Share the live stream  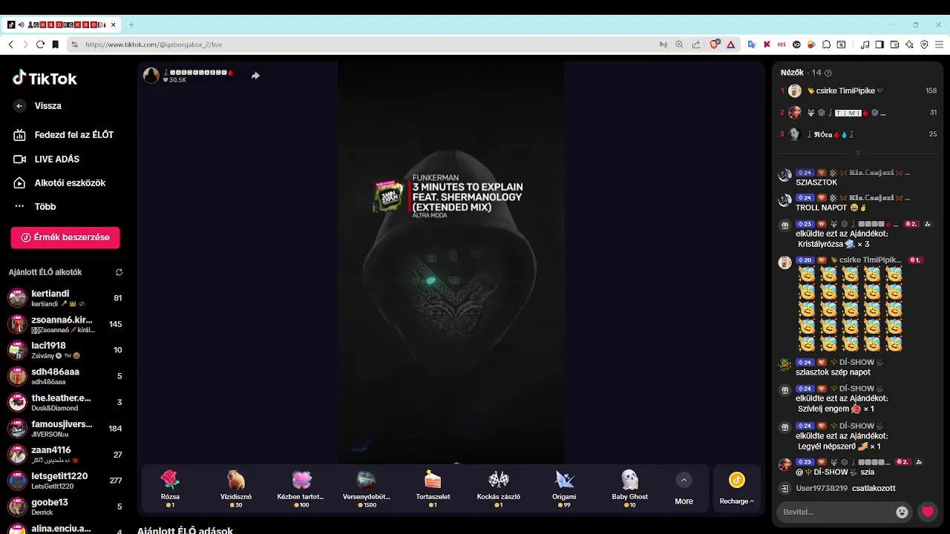(x=255, y=76)
